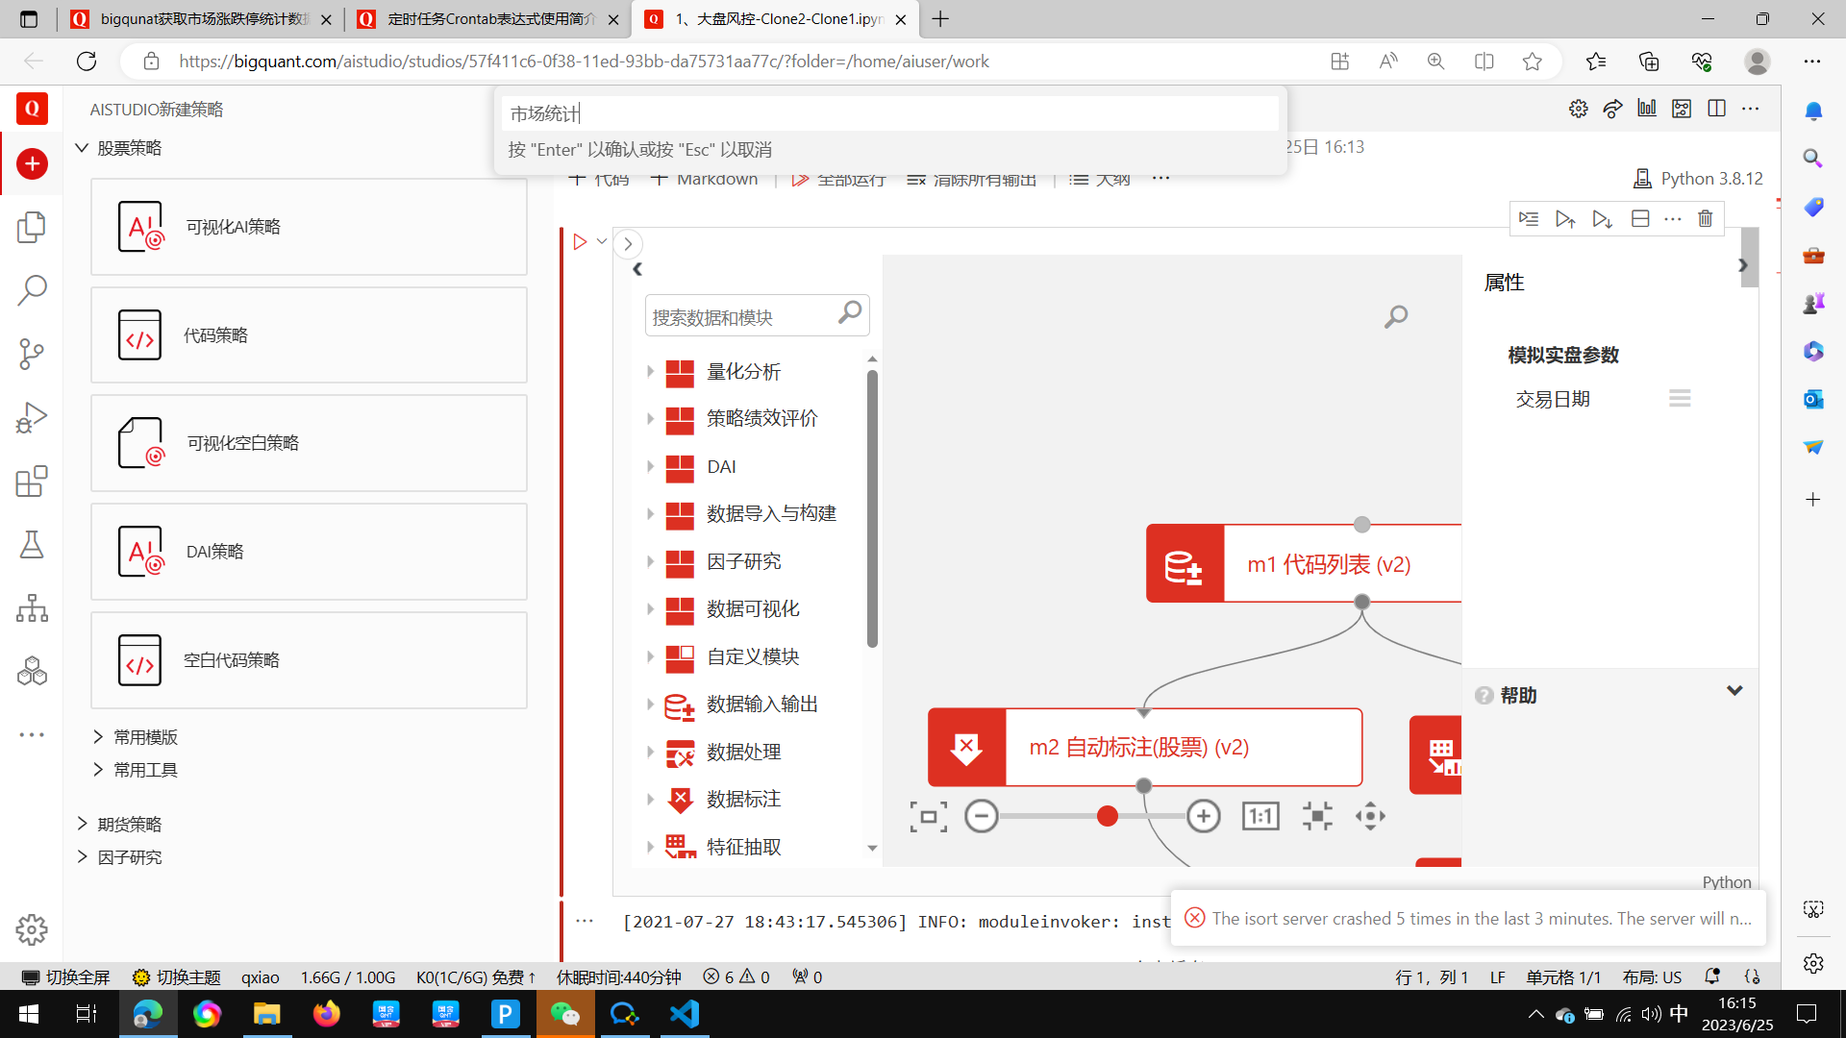This screenshot has height=1038, width=1846.
Task: Choose the 可视化空白策略 template card
Action: pos(309,443)
